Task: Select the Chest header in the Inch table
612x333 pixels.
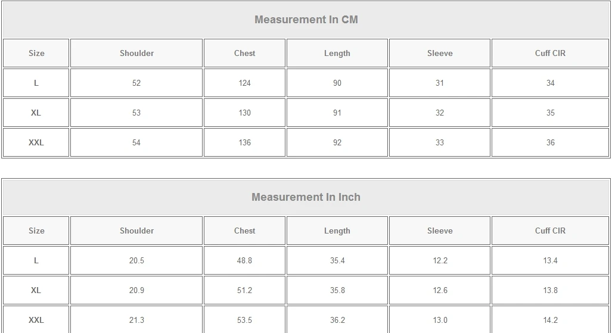Action: pyautogui.click(x=244, y=231)
